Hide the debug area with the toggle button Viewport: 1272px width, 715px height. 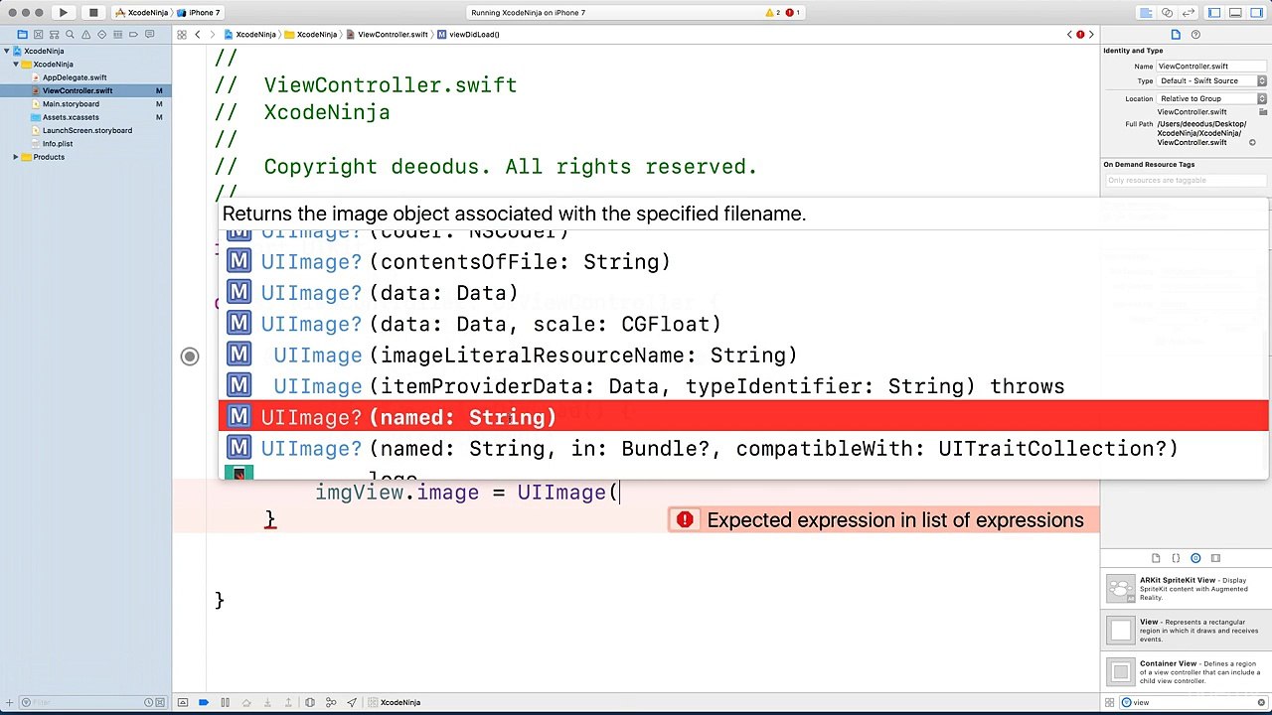[x=183, y=702]
